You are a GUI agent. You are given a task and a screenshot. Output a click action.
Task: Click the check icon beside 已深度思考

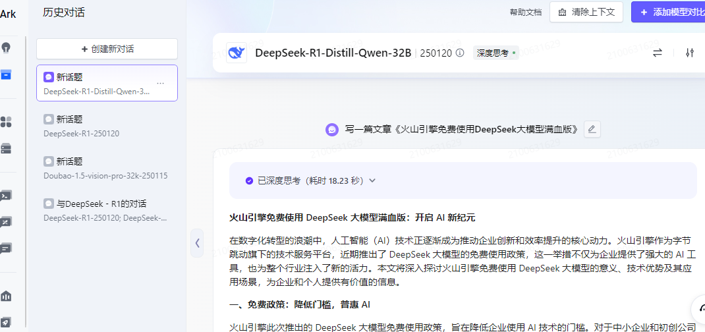(249, 180)
